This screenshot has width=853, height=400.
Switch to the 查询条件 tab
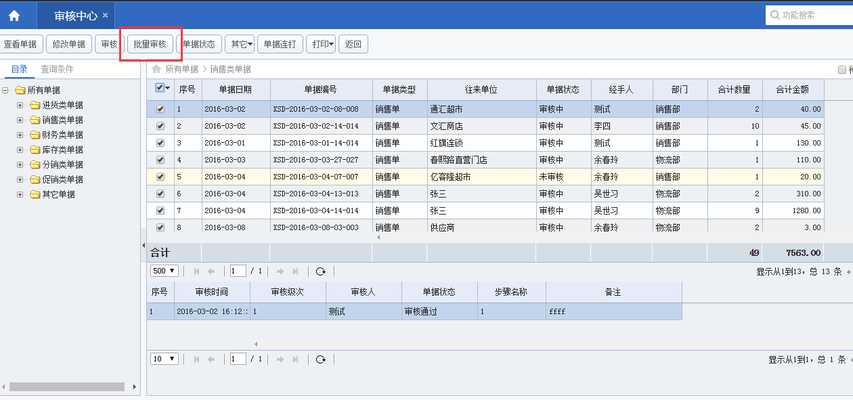click(x=57, y=69)
